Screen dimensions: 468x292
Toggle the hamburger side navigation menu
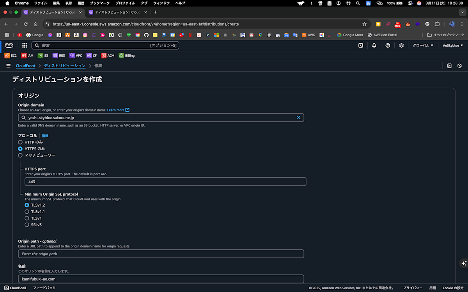point(8,66)
